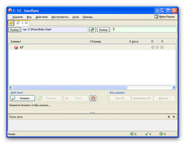Click the Ready status text
The height and width of the screenshot is (144, 185).
tap(12, 134)
